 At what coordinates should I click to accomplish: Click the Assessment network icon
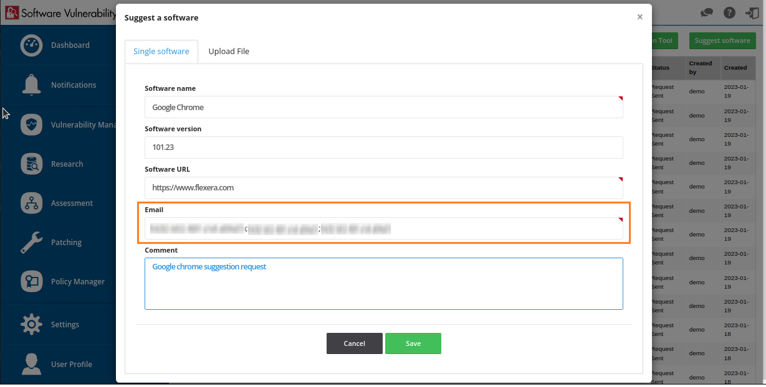click(x=31, y=203)
